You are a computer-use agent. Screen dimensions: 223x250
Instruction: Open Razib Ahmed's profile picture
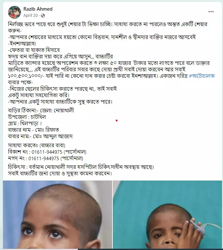(15, 12)
